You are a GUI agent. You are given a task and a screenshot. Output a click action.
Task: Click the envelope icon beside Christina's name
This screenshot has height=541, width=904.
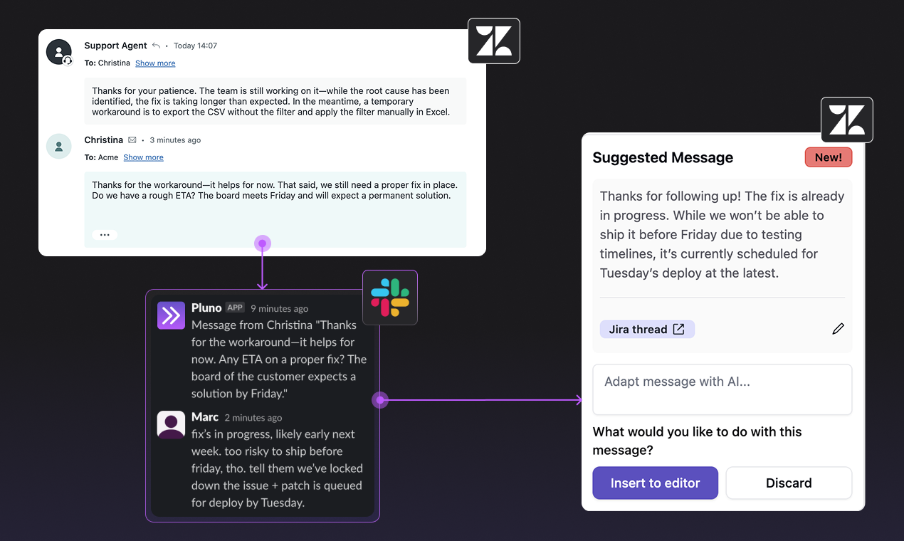(132, 140)
